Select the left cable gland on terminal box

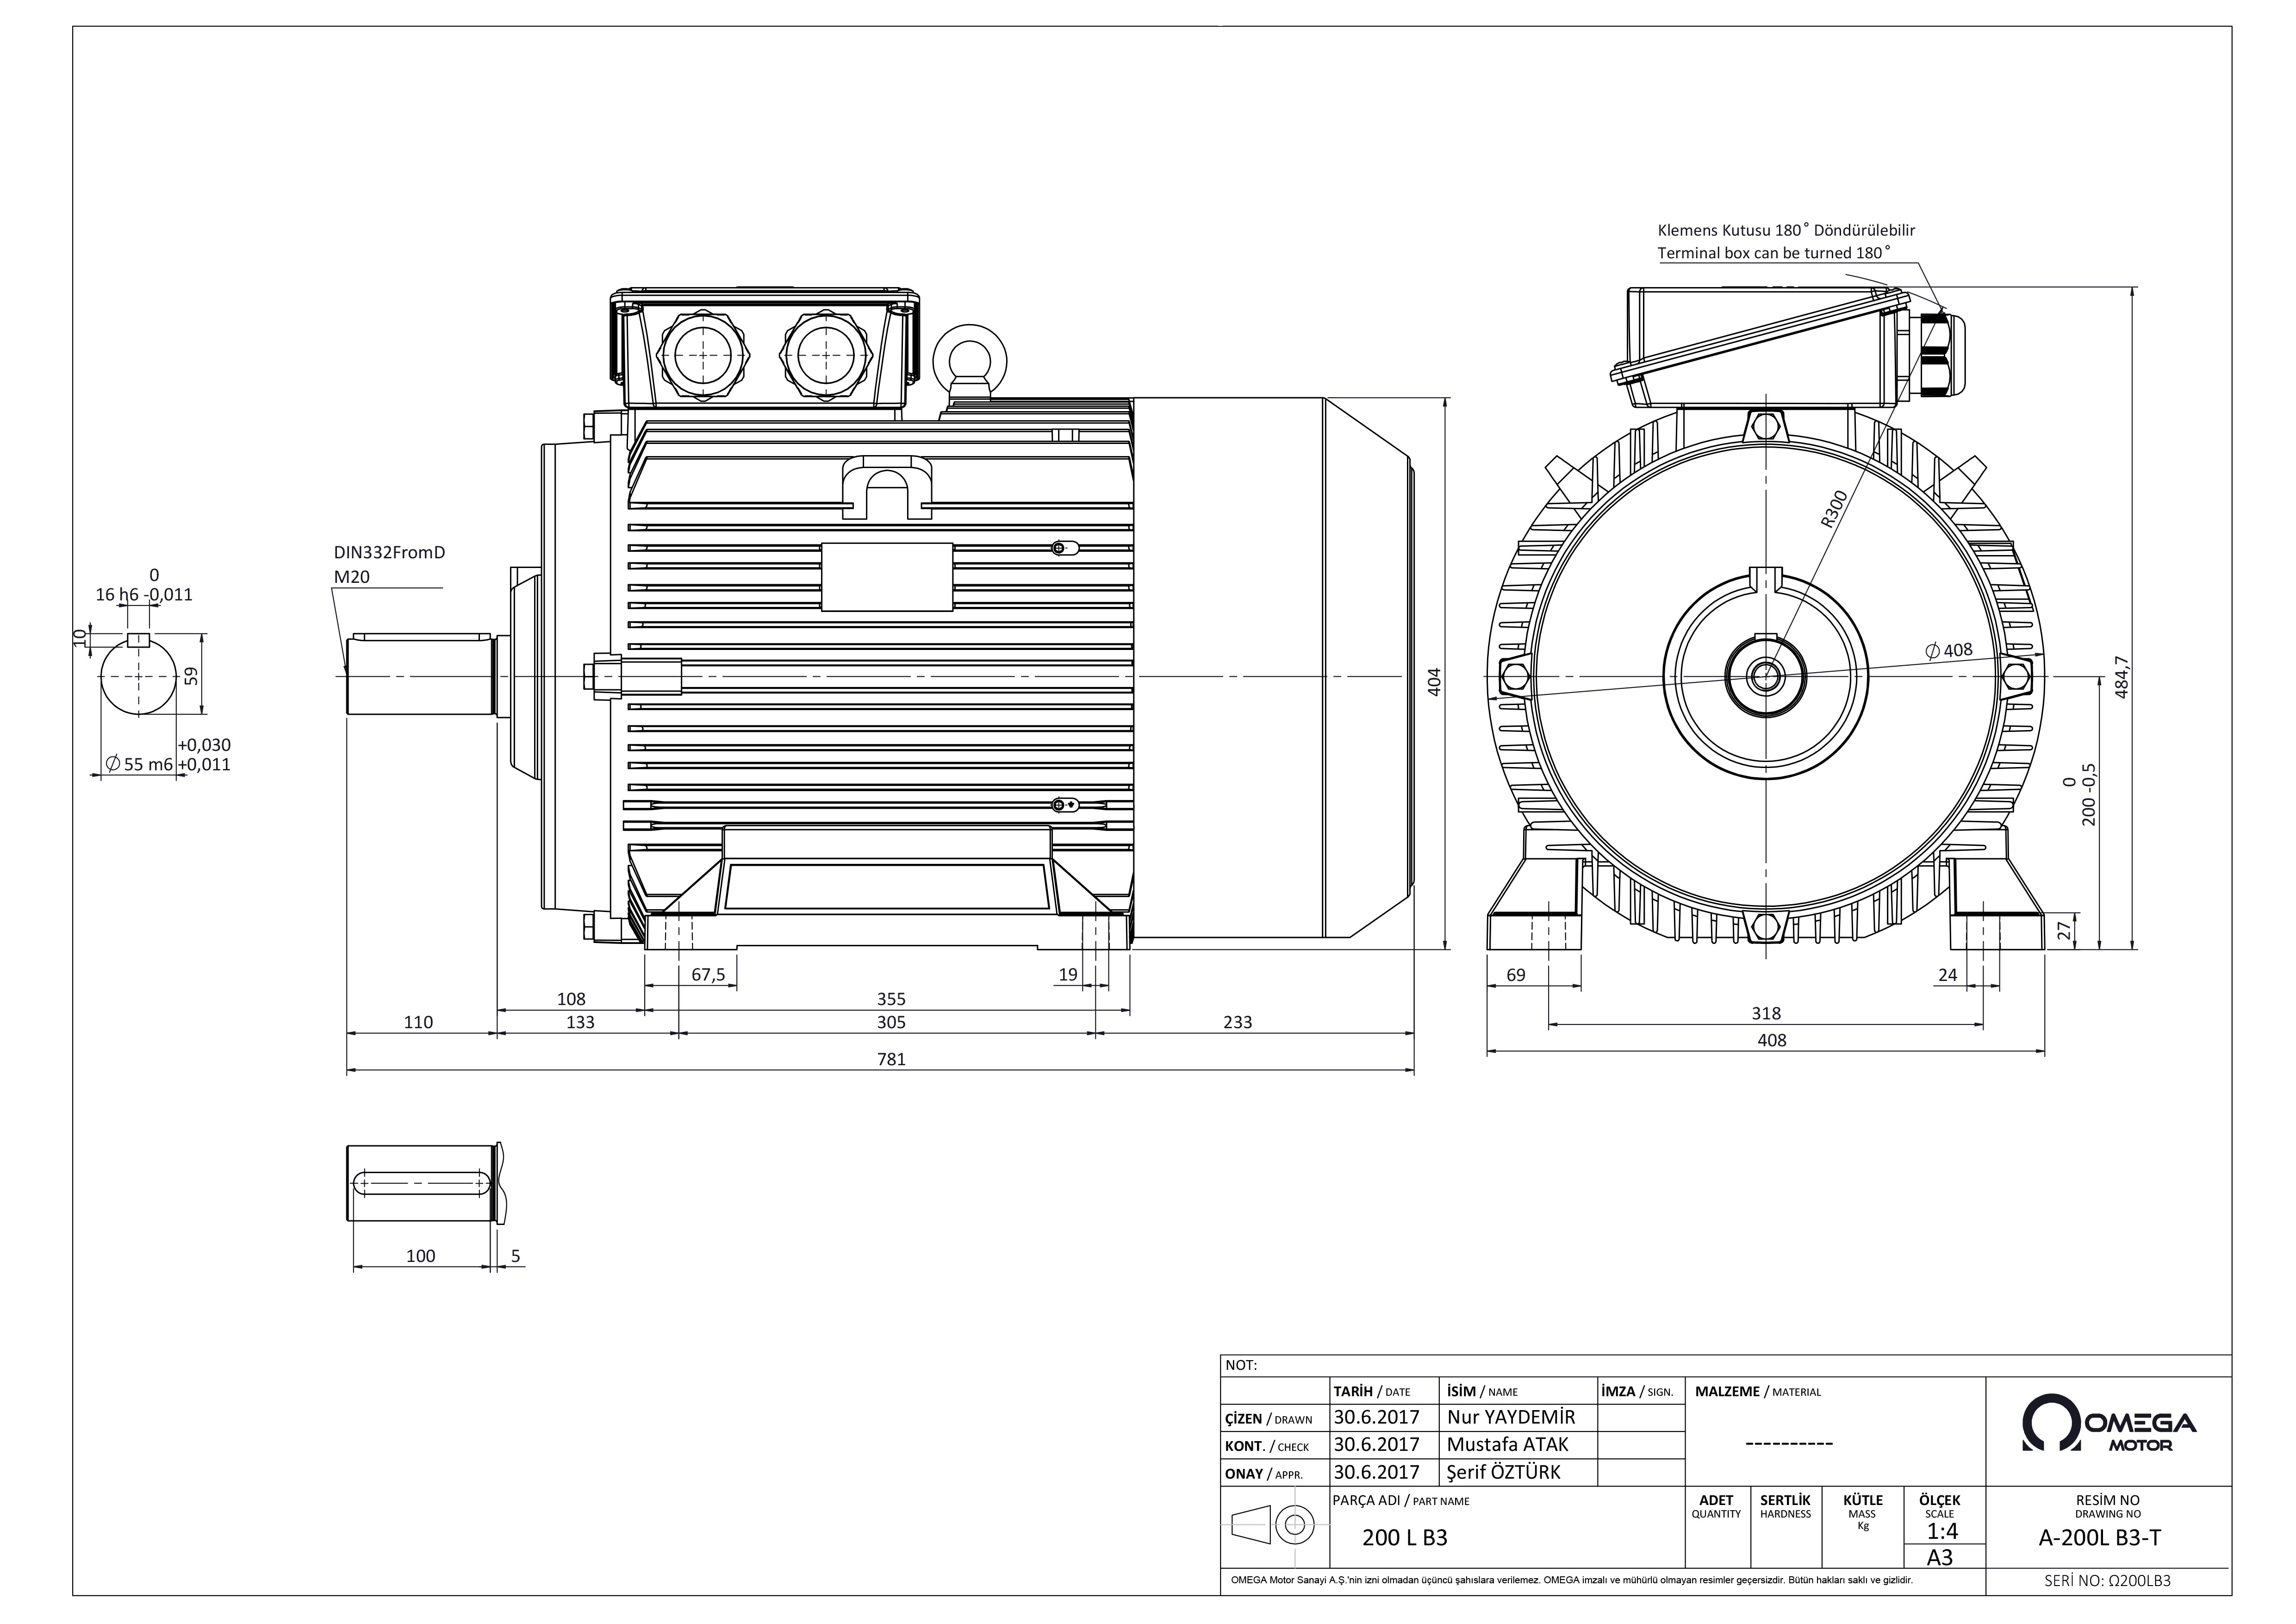(703, 355)
